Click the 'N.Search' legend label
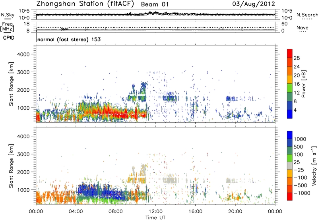This screenshot has height=220, width=318. pos(307,15)
